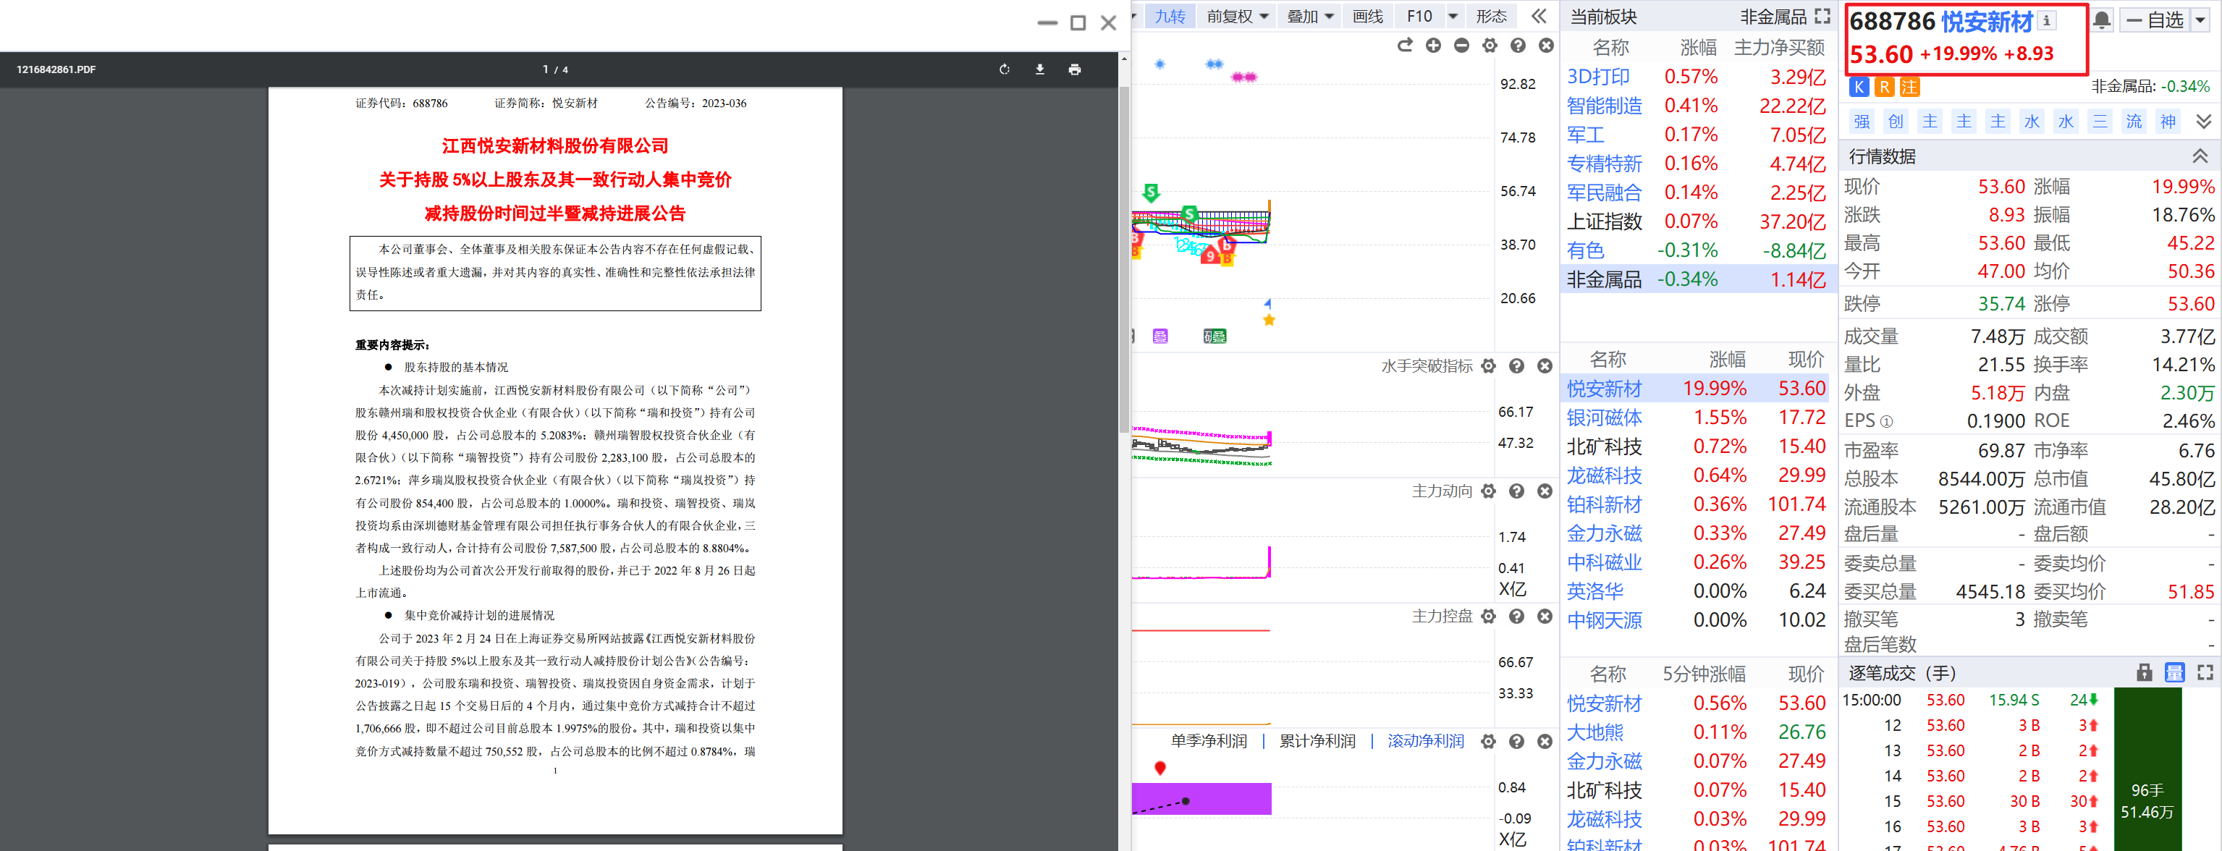Image resolution: width=2222 pixels, height=851 pixels.
Task: Click the orange R badge under the price
Action: tap(1884, 87)
